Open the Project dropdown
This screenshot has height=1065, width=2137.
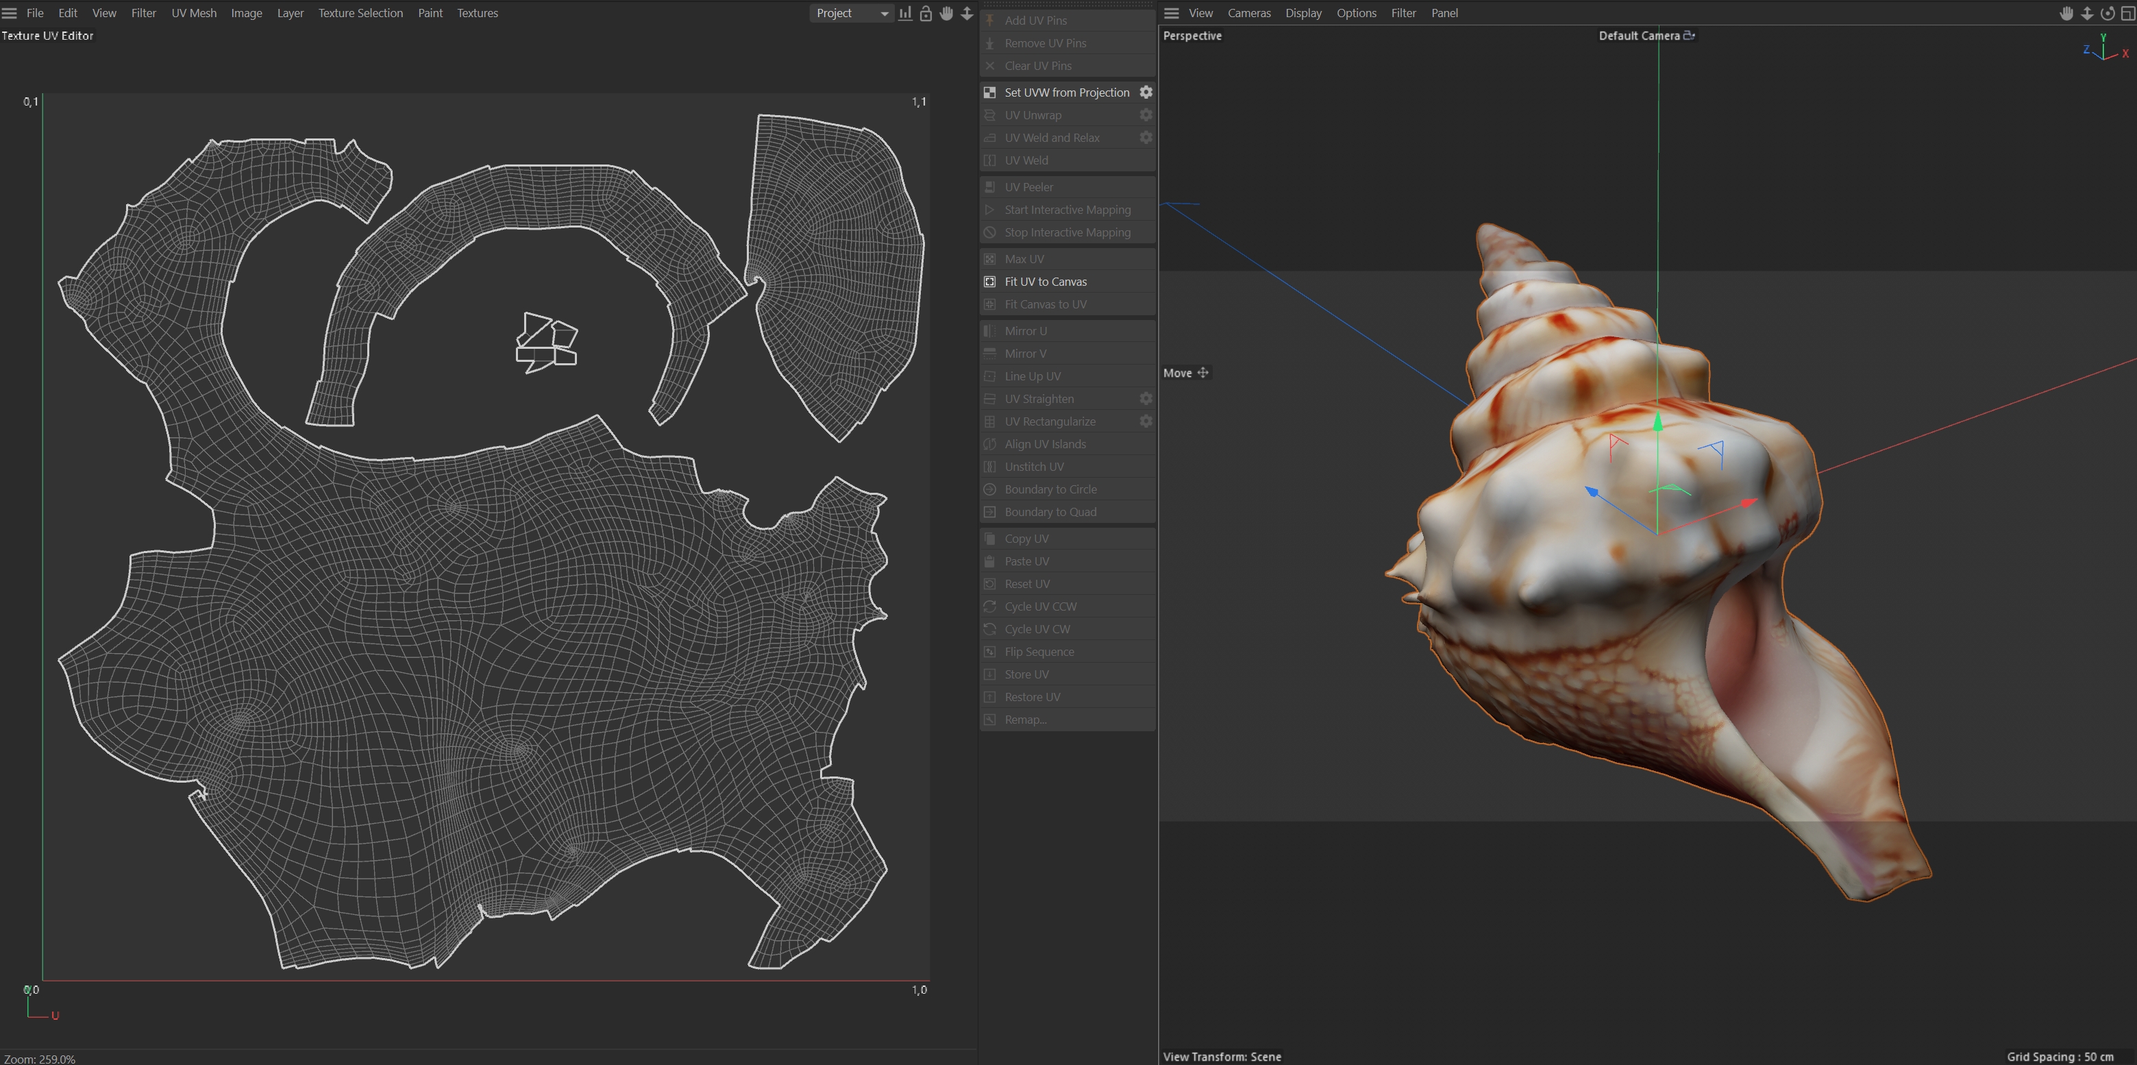(x=850, y=13)
